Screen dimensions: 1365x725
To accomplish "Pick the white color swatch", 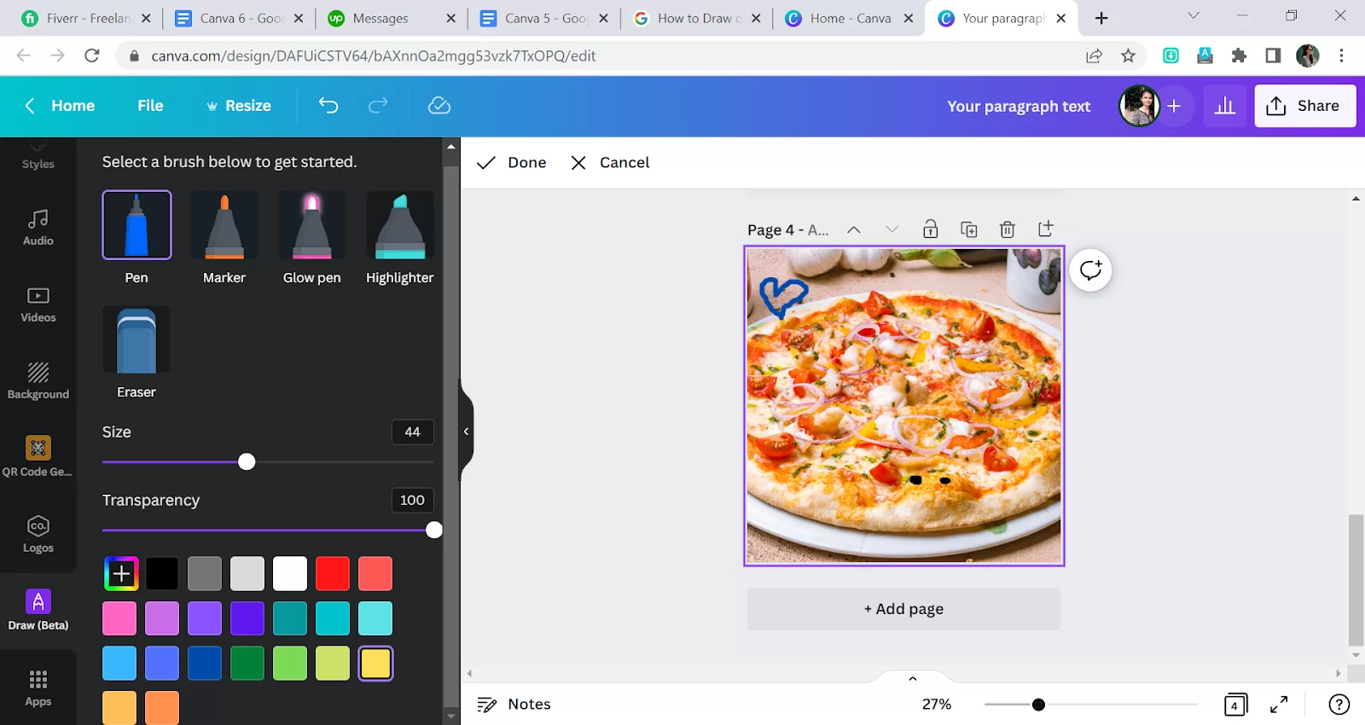I will [290, 573].
